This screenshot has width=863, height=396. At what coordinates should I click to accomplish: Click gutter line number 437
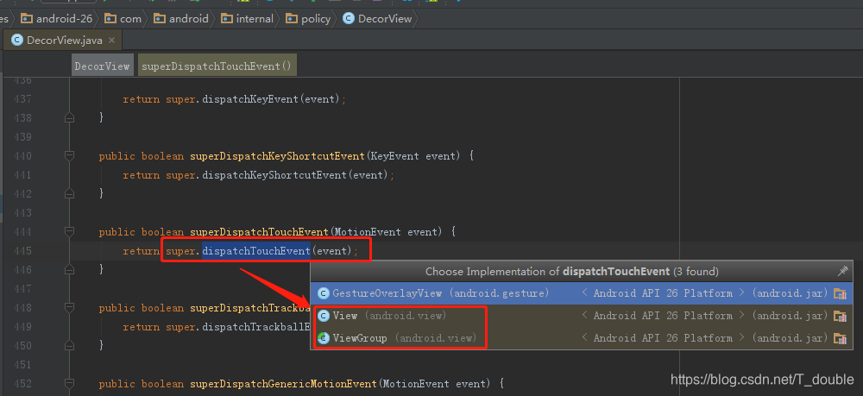[21, 99]
